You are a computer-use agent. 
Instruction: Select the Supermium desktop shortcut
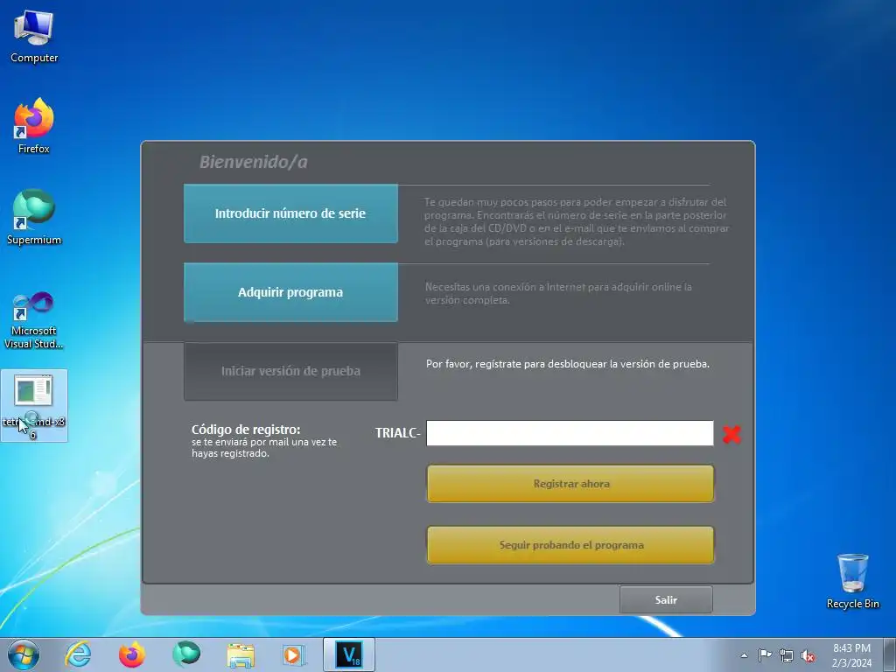pos(34,217)
